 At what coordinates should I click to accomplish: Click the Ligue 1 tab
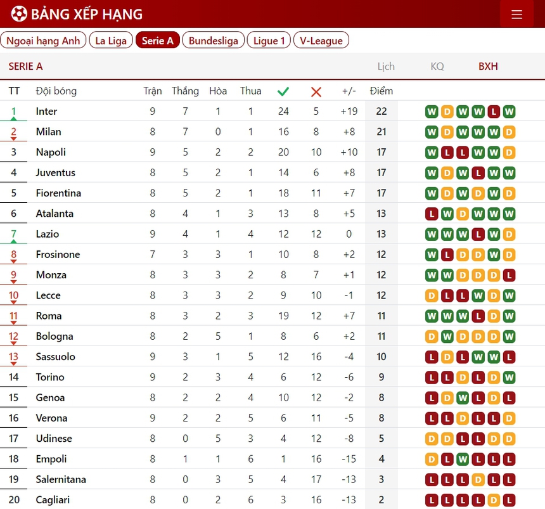click(269, 41)
